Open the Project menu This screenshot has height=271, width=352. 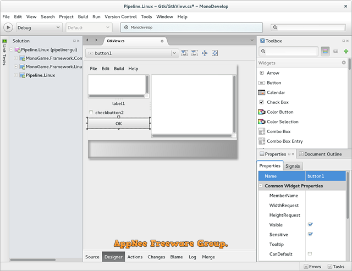click(x=66, y=16)
